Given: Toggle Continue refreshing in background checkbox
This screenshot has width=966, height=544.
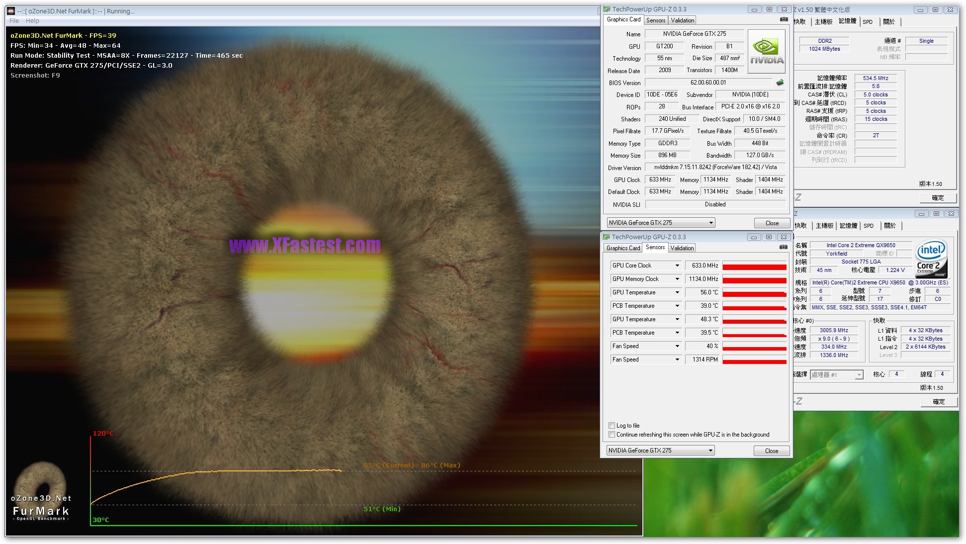Looking at the screenshot, I should pyautogui.click(x=612, y=435).
